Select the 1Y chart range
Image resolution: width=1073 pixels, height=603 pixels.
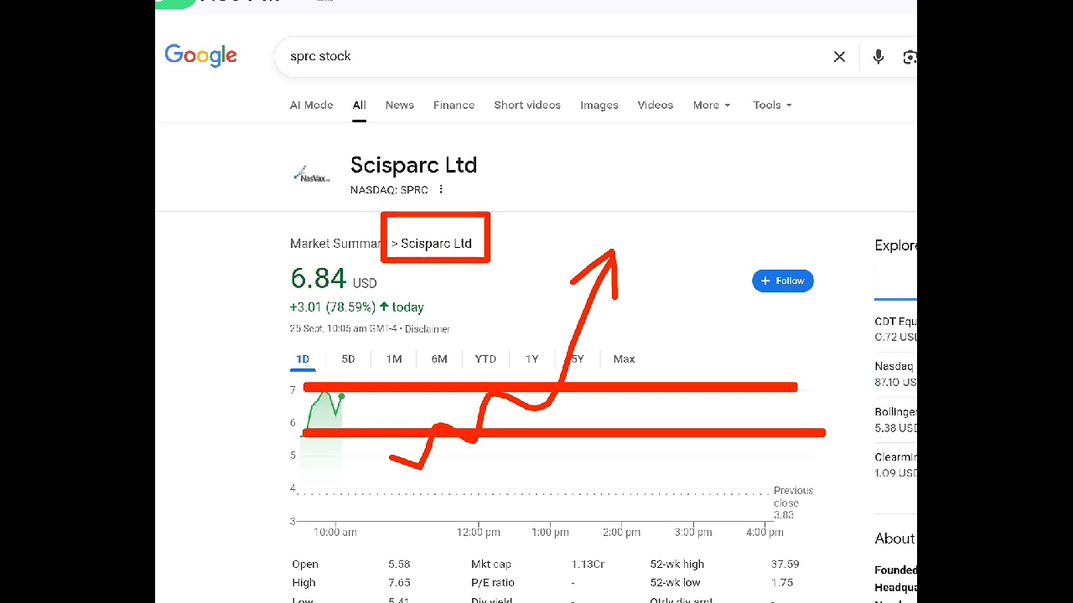(531, 358)
